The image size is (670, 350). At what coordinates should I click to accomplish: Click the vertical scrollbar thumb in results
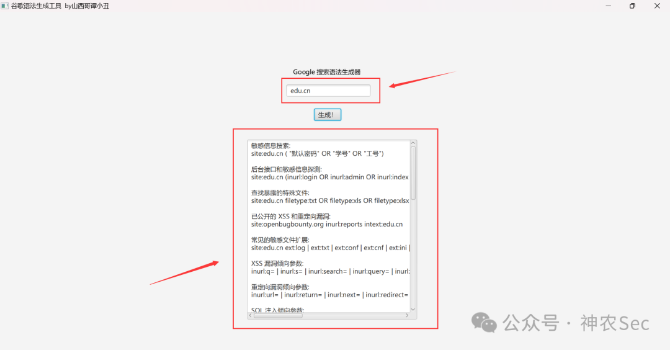(x=413, y=174)
